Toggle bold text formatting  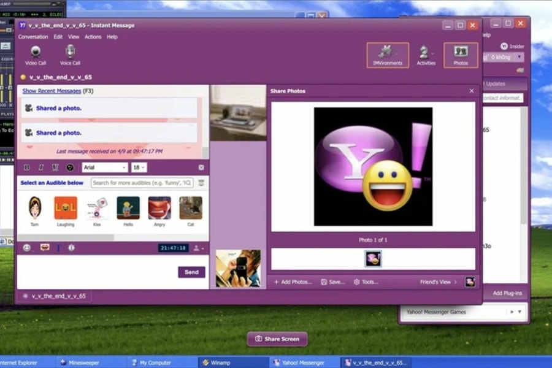27,166
